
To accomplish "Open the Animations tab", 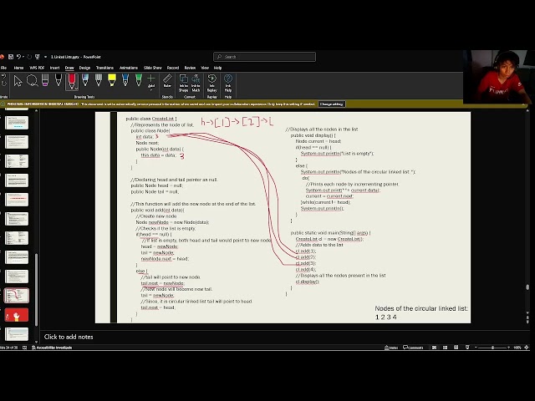I will (x=129, y=68).
